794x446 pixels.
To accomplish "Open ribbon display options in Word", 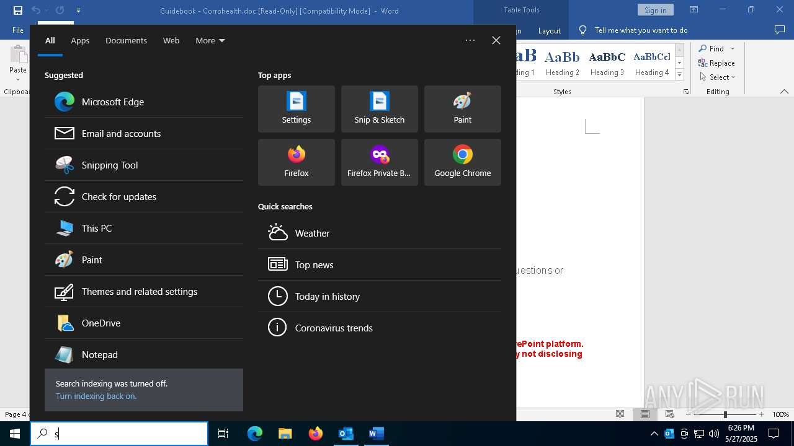I will (x=694, y=10).
